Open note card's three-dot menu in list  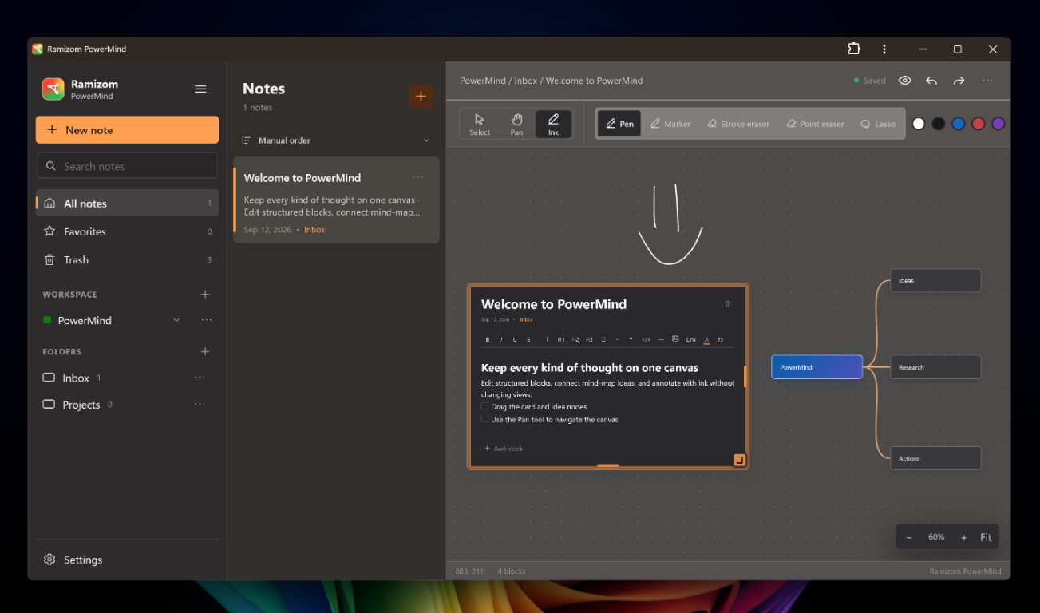[418, 177]
